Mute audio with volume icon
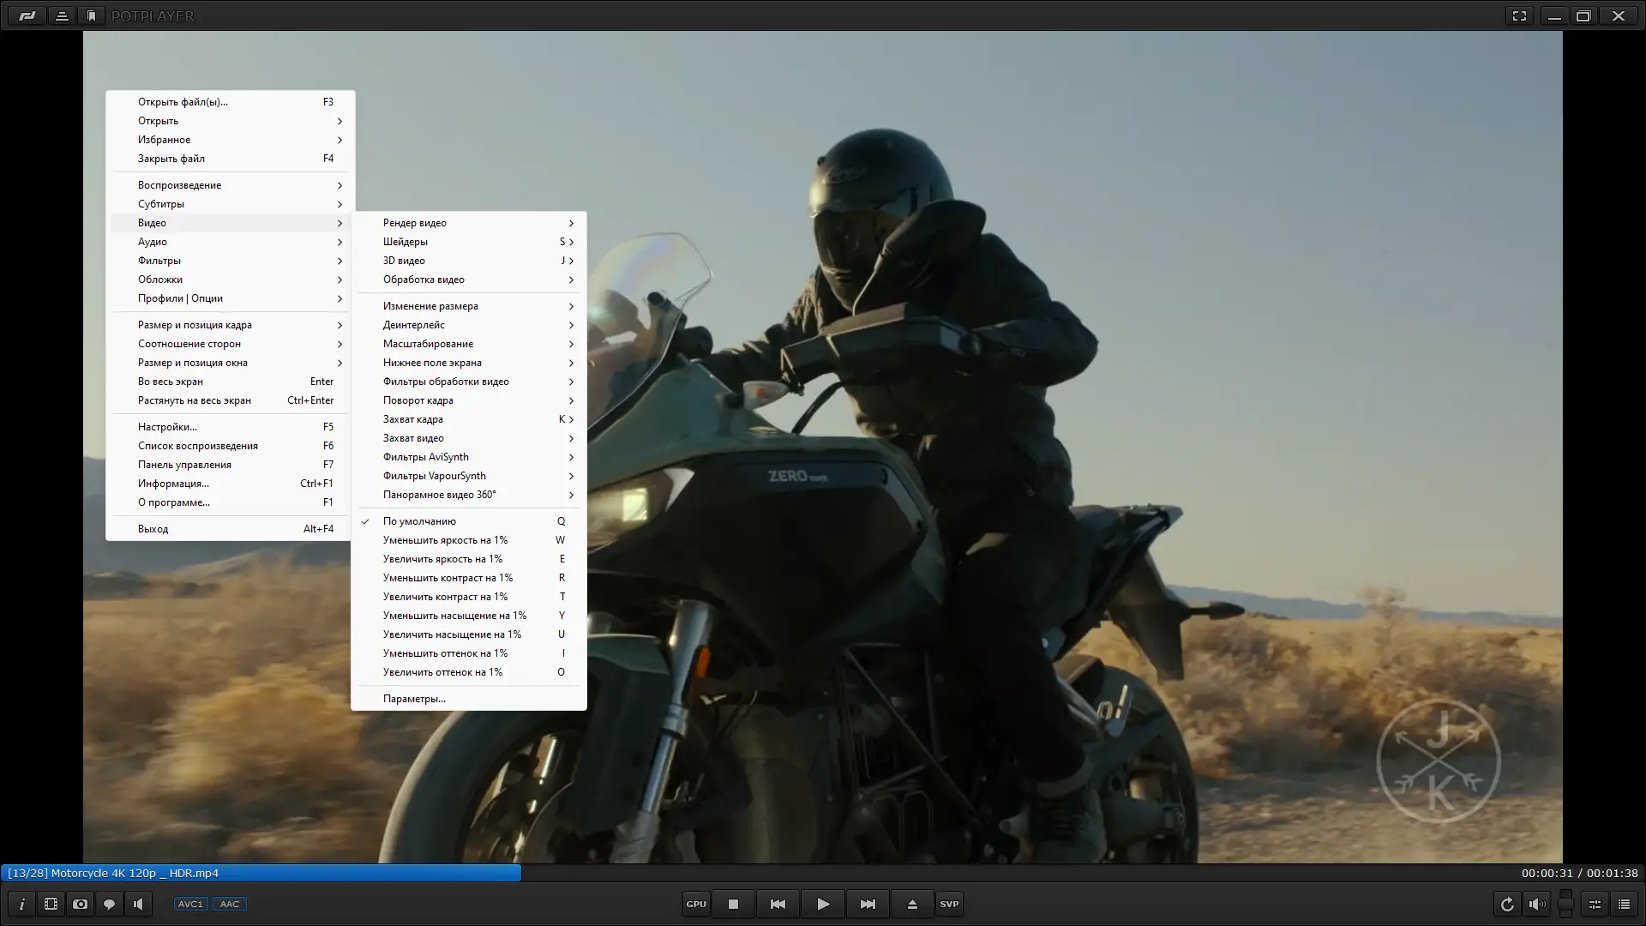 (1535, 903)
